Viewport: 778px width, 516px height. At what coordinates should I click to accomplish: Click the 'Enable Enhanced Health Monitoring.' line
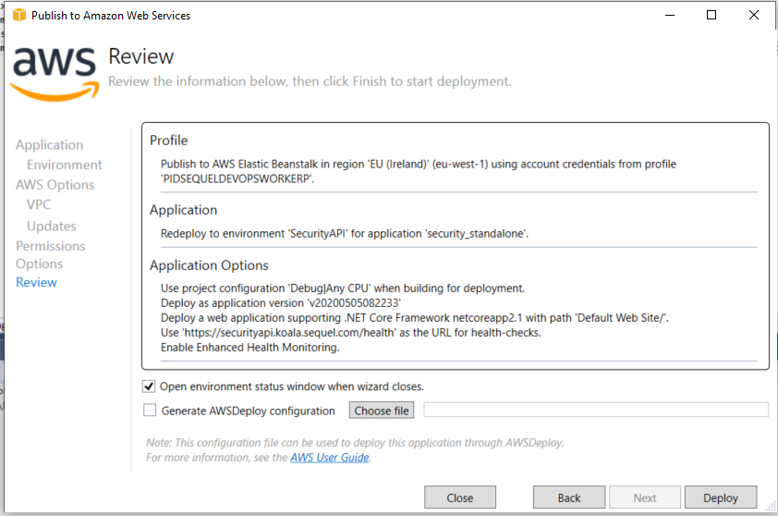[250, 347]
